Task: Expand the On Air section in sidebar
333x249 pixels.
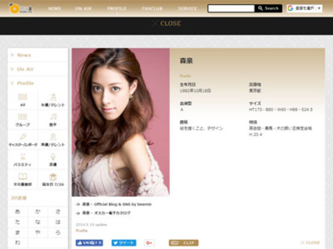Action: pyautogui.click(x=38, y=69)
